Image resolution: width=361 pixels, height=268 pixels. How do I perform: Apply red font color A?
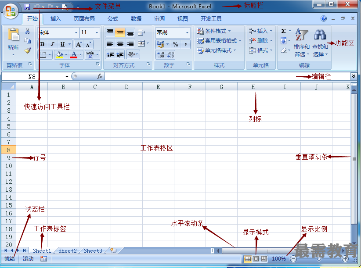click(74, 55)
